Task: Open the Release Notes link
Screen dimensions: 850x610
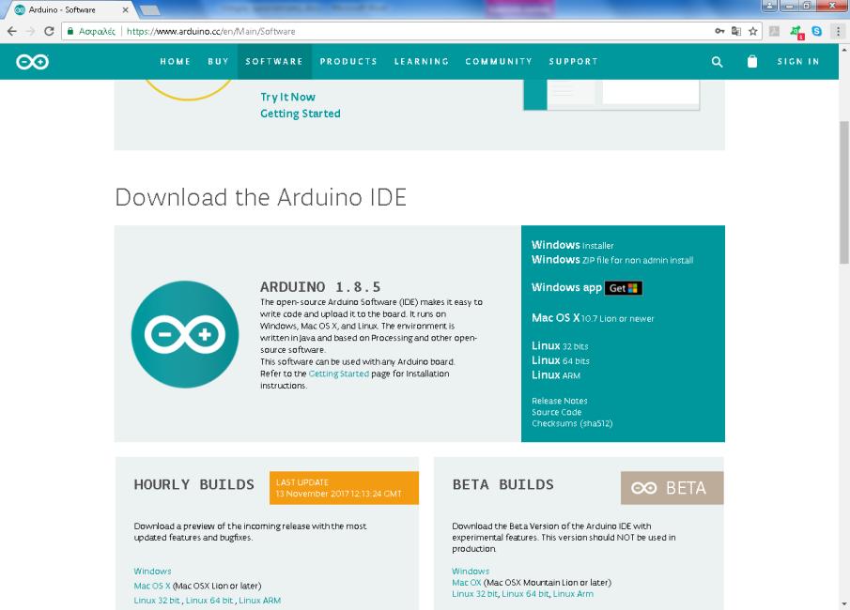Action: [560, 401]
